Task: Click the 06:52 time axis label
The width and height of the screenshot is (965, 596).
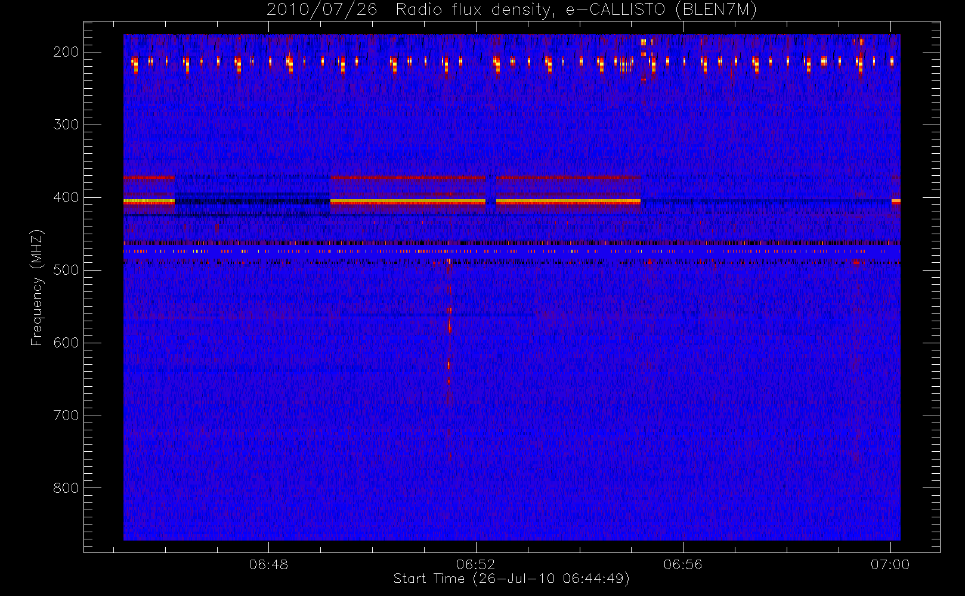Action: tap(476, 564)
